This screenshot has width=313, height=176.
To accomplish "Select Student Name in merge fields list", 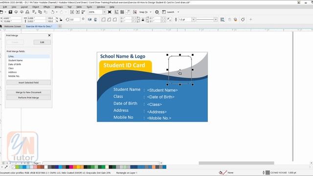I will click(x=28, y=60).
